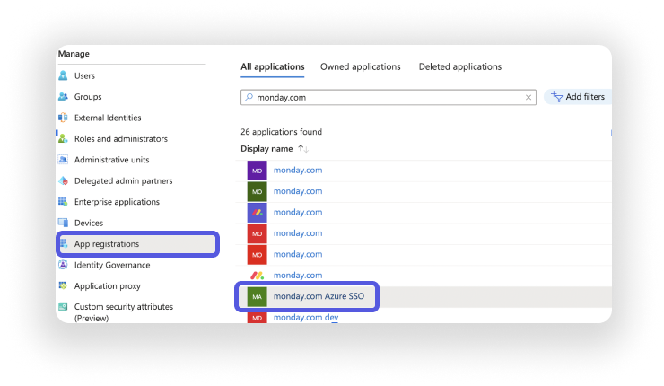Click the Groups people icon

tap(63, 97)
